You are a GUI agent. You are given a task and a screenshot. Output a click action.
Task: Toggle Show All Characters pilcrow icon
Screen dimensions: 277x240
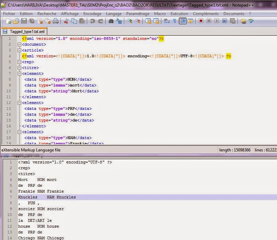(x=174, y=21)
